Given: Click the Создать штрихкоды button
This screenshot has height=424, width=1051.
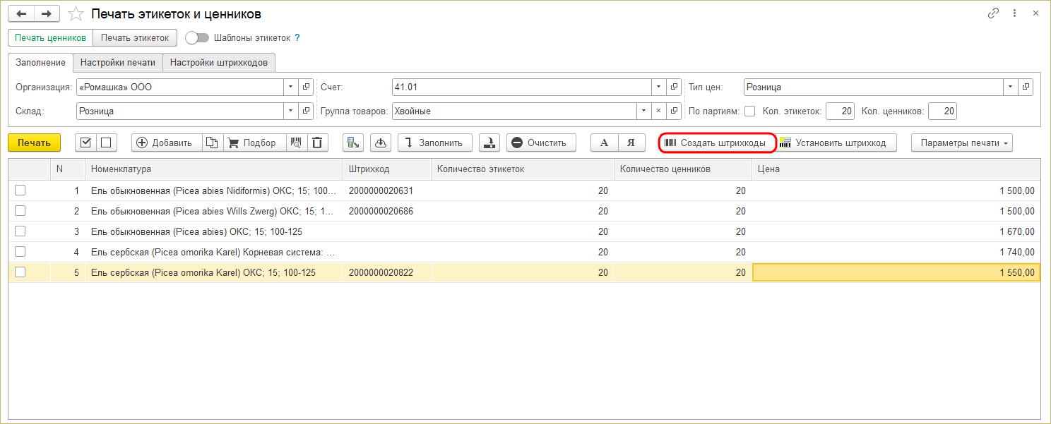Looking at the screenshot, I should coord(715,143).
